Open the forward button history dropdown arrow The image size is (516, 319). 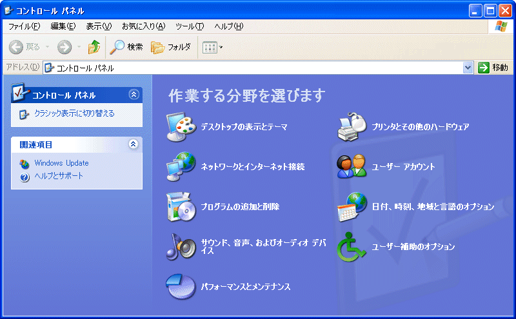tap(79, 47)
